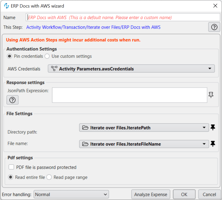Unpin the File name value

(x=213, y=144)
